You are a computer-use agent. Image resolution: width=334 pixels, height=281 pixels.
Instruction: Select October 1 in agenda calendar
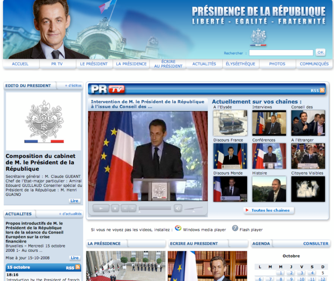tap(281, 273)
